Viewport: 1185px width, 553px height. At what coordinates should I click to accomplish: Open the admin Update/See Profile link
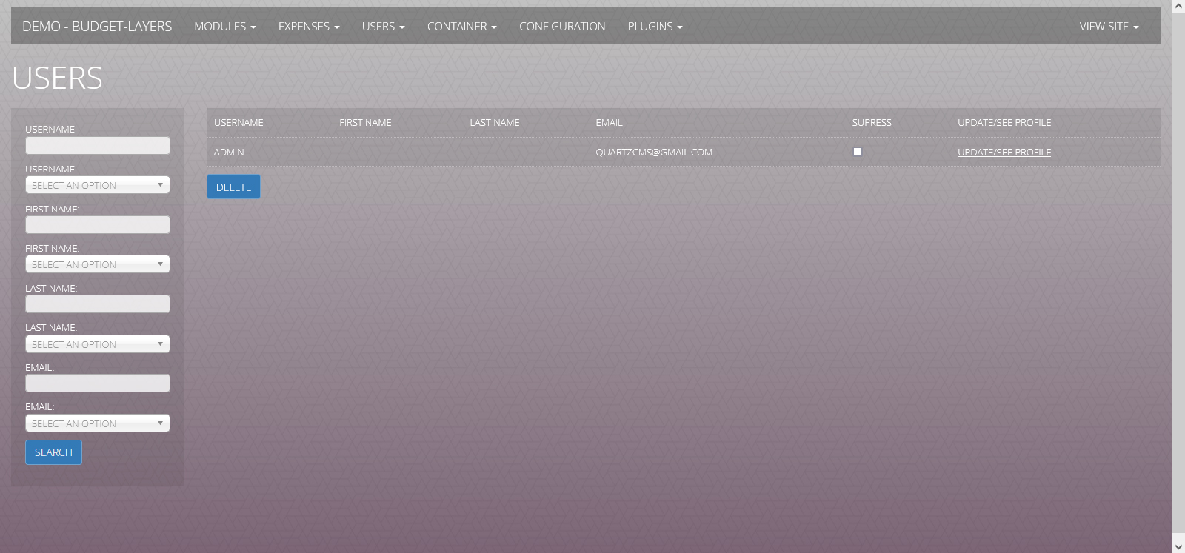pyautogui.click(x=1004, y=153)
